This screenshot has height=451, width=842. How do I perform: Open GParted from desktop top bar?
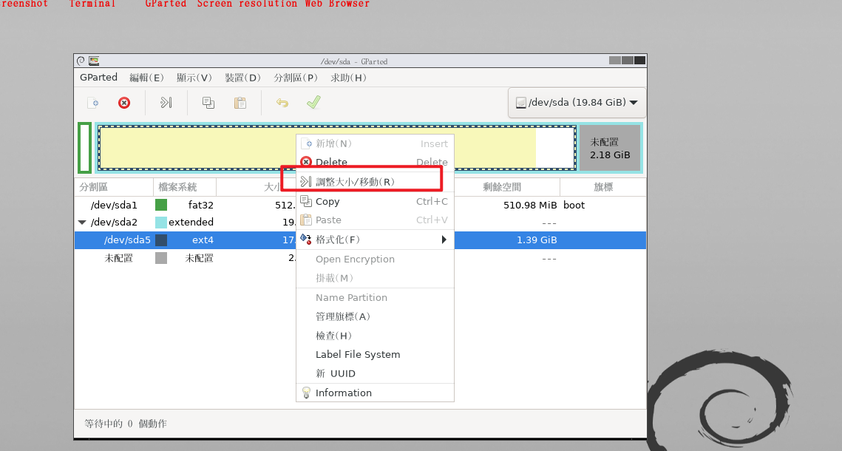pyautogui.click(x=166, y=4)
